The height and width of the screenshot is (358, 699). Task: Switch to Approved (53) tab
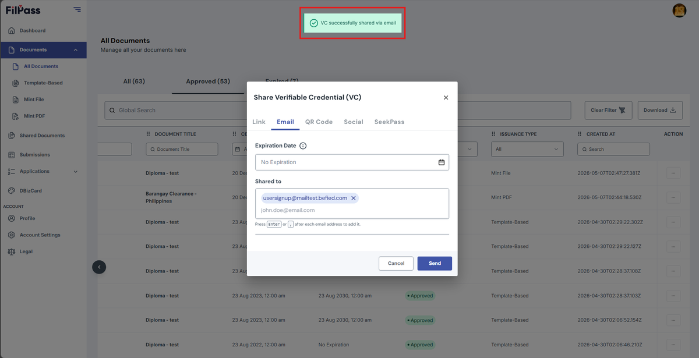coord(208,81)
